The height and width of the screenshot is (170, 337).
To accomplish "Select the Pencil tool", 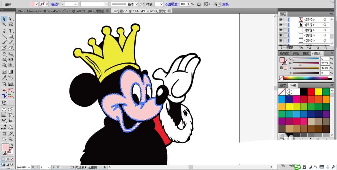I will (11, 42).
